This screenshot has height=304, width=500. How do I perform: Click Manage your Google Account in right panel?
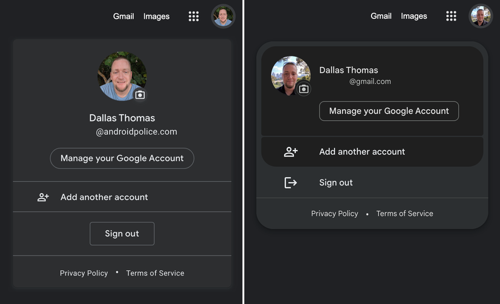click(x=389, y=111)
